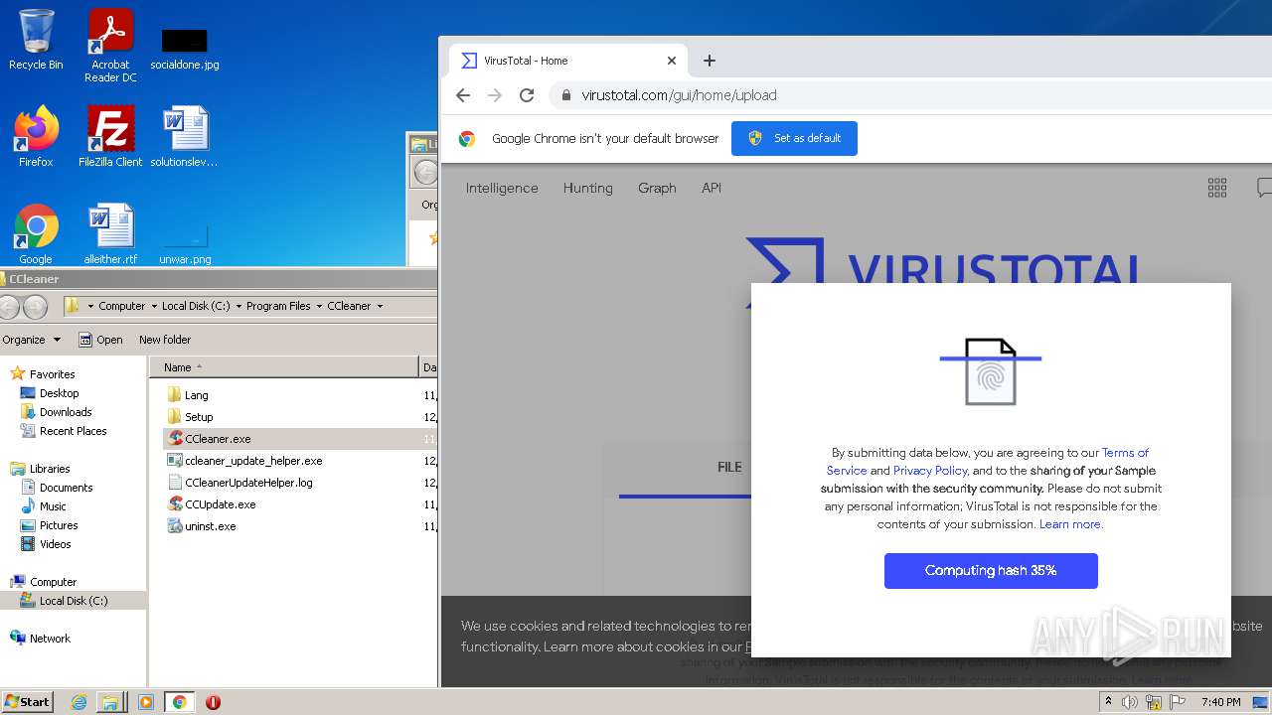Image resolution: width=1272 pixels, height=715 pixels.
Task: Click New folder in the Explorer toolbar
Action: coord(165,340)
